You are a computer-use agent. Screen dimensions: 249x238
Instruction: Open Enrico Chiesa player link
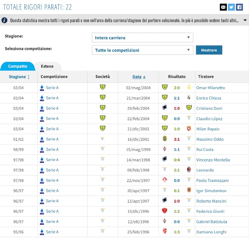pos(209,98)
